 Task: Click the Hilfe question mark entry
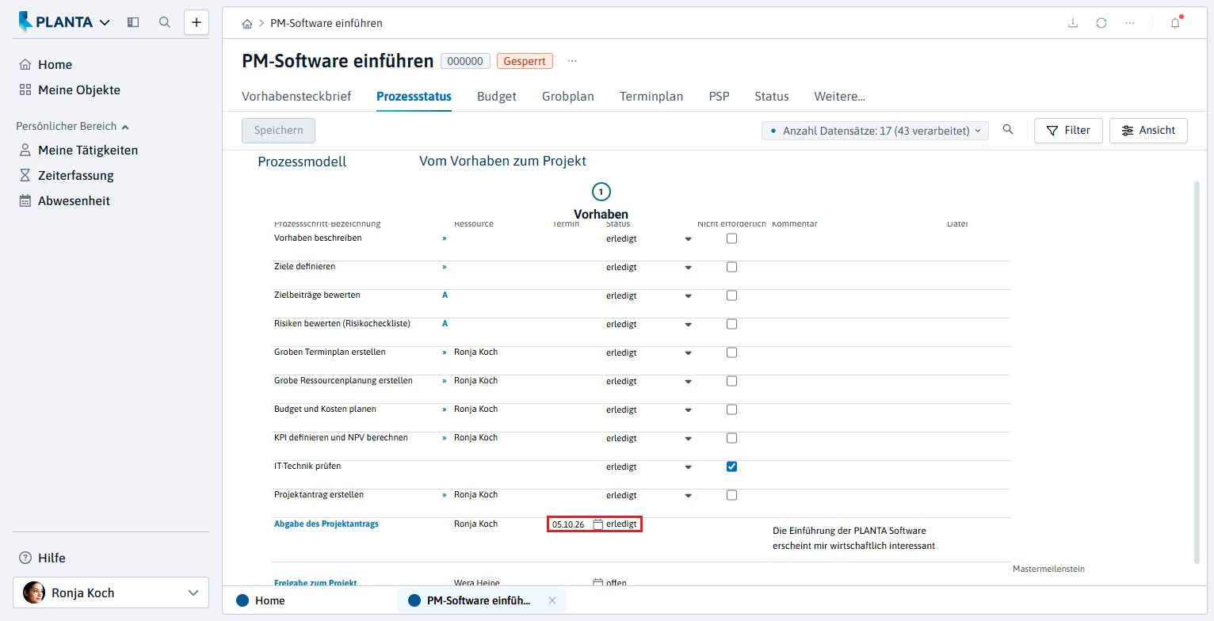pyautogui.click(x=43, y=558)
